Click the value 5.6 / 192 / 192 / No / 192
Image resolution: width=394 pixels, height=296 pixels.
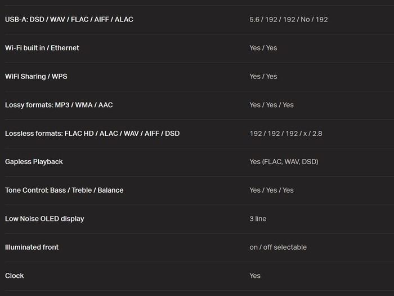coord(288,19)
